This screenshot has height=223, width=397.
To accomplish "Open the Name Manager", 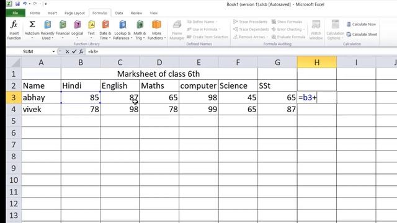I will tap(177, 30).
